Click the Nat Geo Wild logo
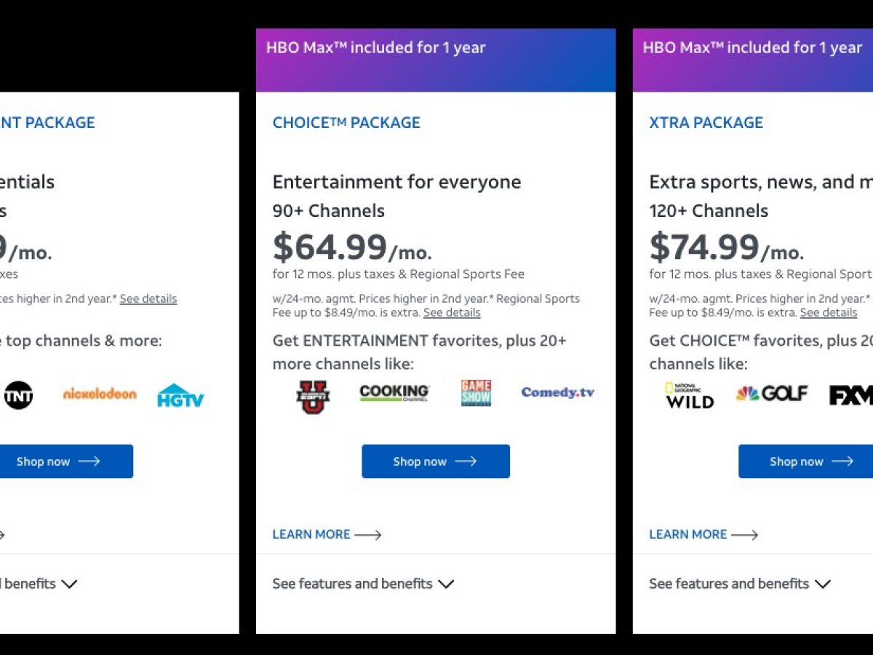The height and width of the screenshot is (655, 873). pyautogui.click(x=689, y=395)
